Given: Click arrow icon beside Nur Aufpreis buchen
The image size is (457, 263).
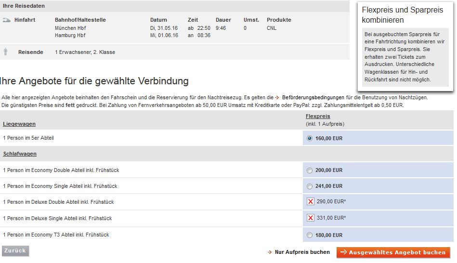Looking at the screenshot, I should point(270,252).
